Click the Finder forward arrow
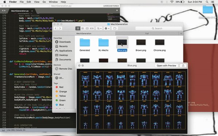Viewport: 218px width, 136px height. click(60, 28)
